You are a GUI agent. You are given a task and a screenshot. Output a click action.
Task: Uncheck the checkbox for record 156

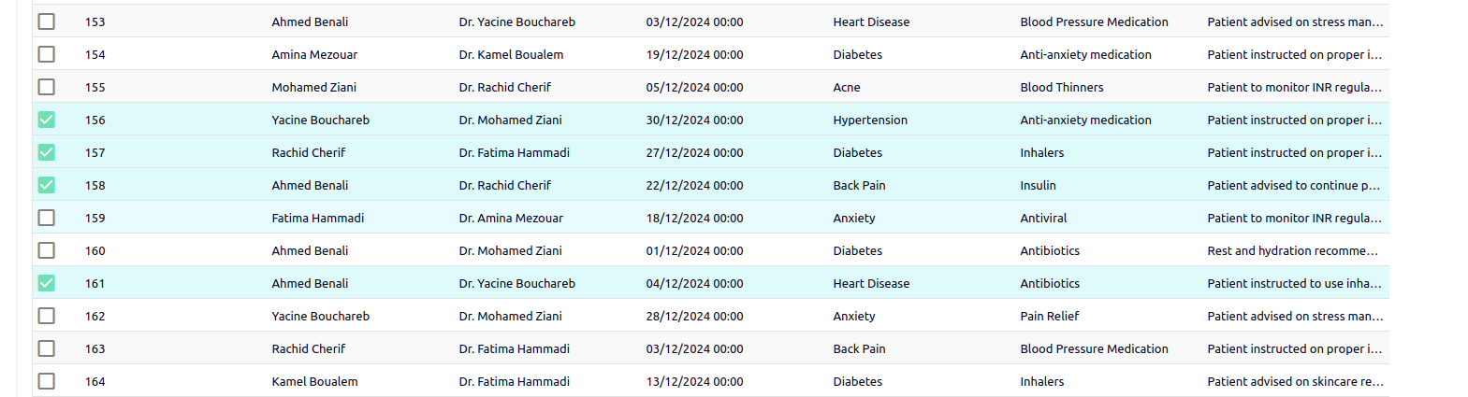click(47, 120)
